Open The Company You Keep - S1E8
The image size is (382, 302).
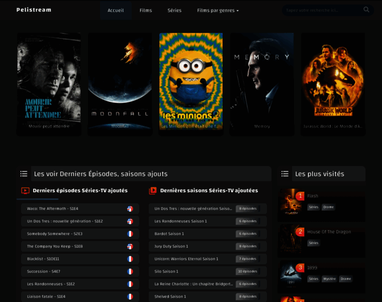click(80, 246)
